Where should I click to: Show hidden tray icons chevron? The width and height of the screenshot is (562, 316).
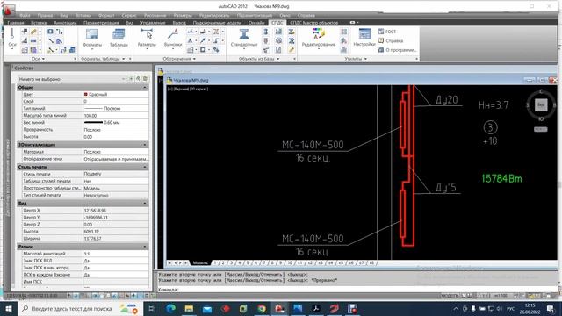[456, 308]
